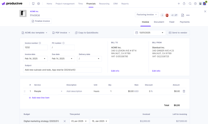Open the search magnifier icon

point(190,3)
